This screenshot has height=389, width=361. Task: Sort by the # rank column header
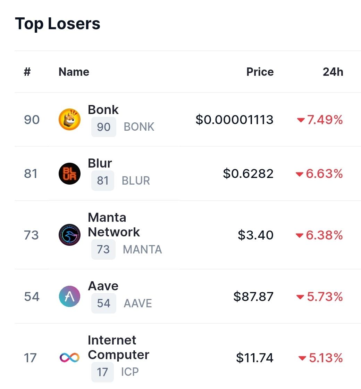(x=27, y=72)
